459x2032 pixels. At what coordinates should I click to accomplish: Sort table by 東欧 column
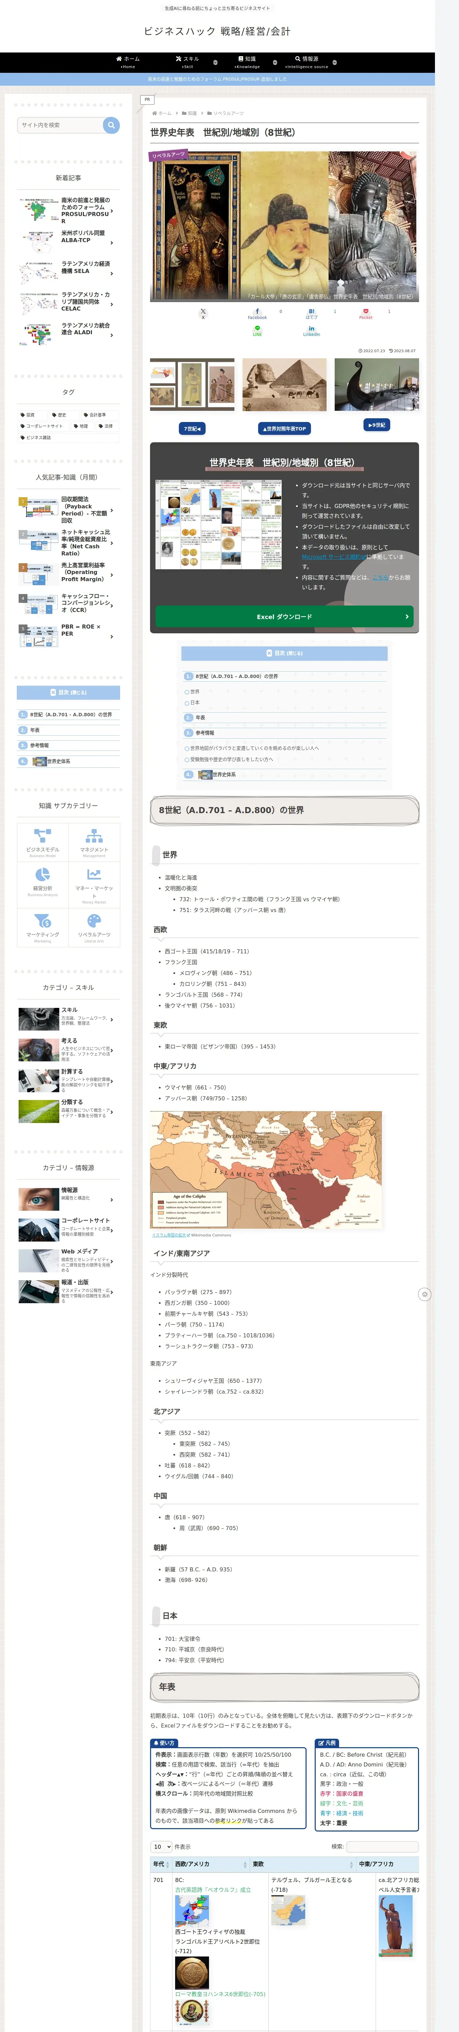click(303, 1864)
